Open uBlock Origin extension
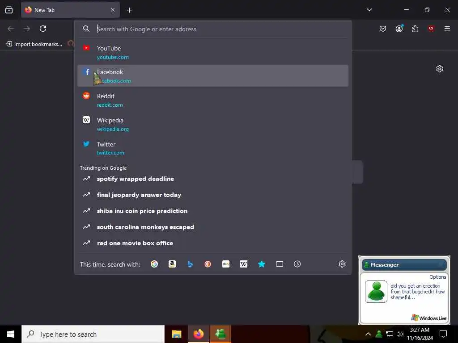Viewport: 458px width, 343px height. pyautogui.click(x=431, y=29)
